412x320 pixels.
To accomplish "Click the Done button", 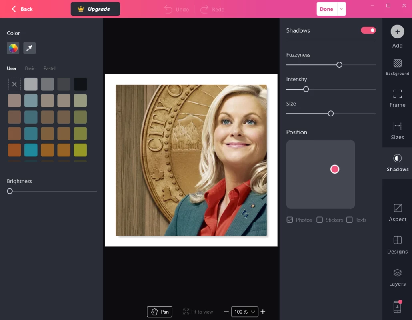I will [x=327, y=9].
